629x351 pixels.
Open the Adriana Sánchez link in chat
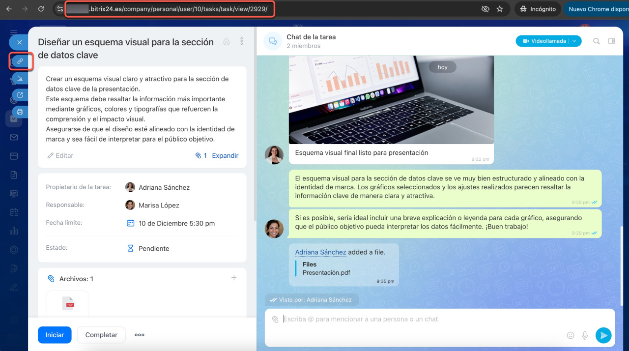pos(320,252)
